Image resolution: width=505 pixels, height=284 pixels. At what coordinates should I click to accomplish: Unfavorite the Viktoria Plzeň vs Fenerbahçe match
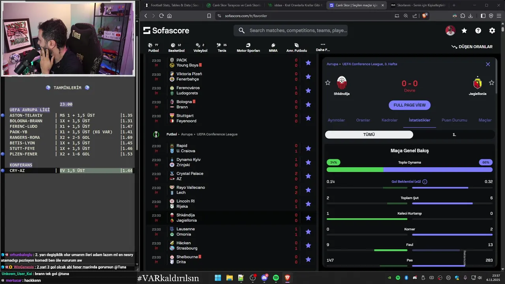[308, 77]
